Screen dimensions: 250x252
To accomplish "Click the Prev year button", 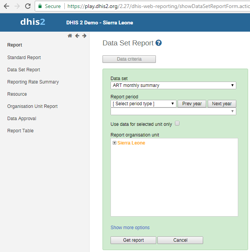I will pos(192,104).
